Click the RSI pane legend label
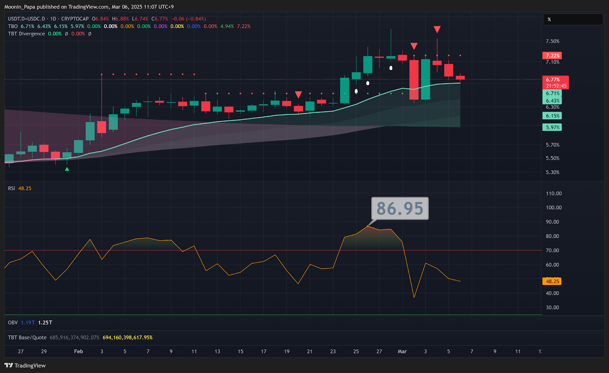Image resolution: width=609 pixels, height=373 pixels. pyautogui.click(x=11, y=188)
